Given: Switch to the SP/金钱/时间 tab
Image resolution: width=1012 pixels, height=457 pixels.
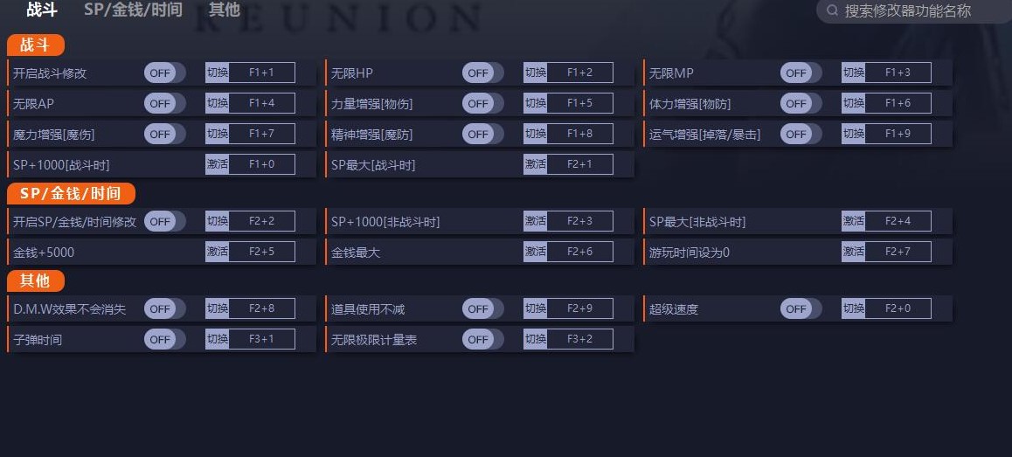Looking at the screenshot, I should [x=133, y=10].
